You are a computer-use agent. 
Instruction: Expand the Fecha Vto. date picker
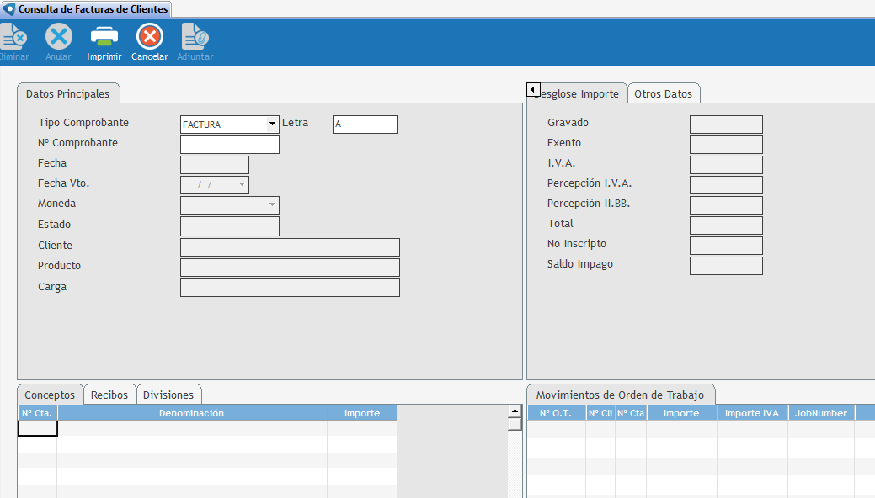(243, 185)
